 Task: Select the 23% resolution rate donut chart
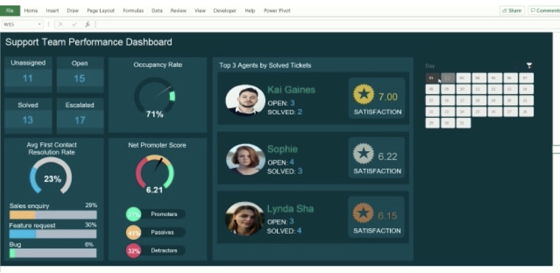51,176
